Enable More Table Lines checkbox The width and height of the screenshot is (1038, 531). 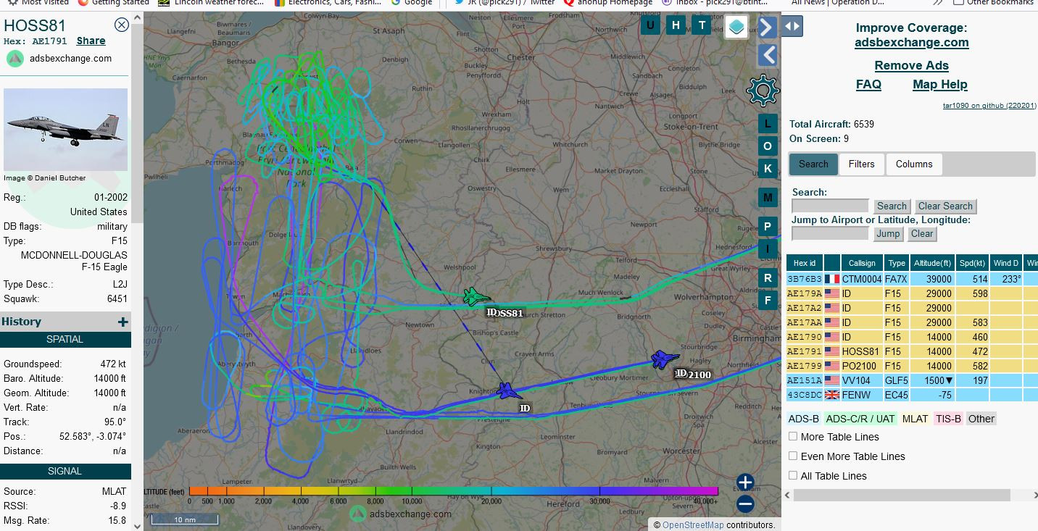793,437
